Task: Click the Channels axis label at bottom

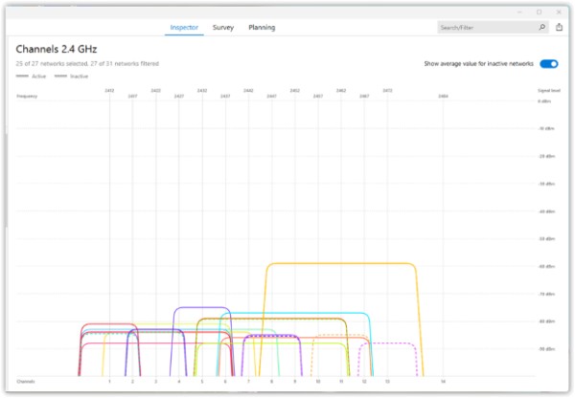Action: (26, 381)
